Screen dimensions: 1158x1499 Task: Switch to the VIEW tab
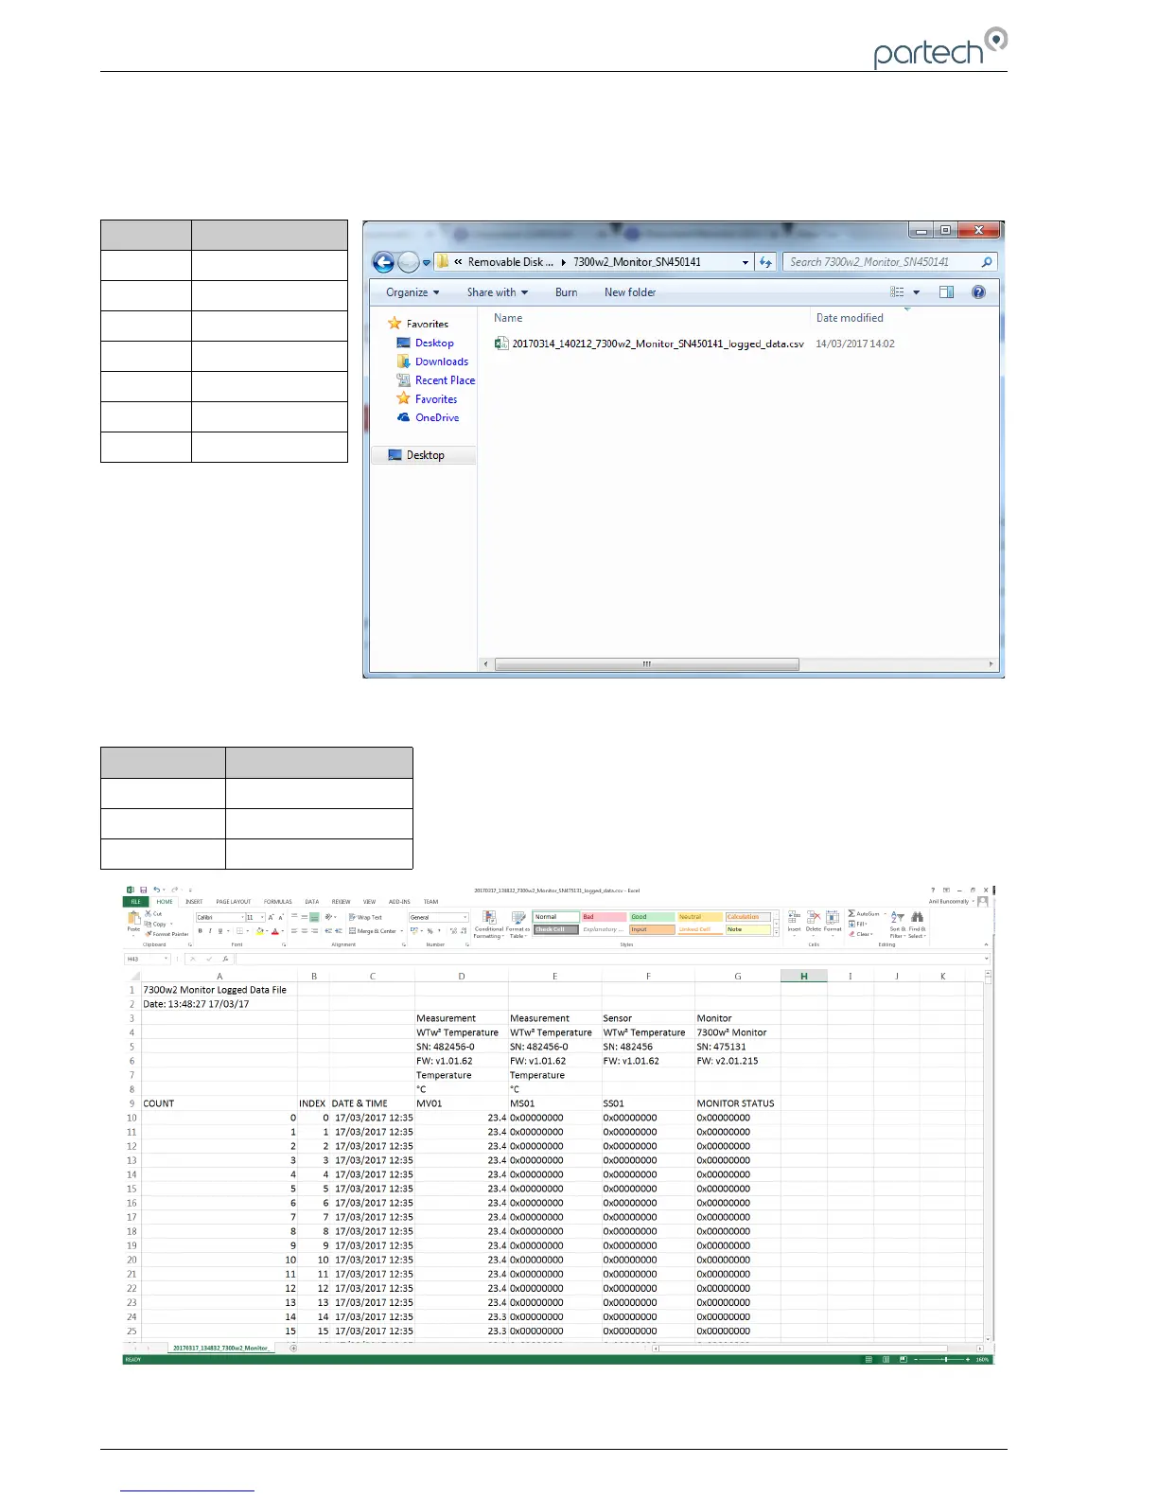pos(369,902)
